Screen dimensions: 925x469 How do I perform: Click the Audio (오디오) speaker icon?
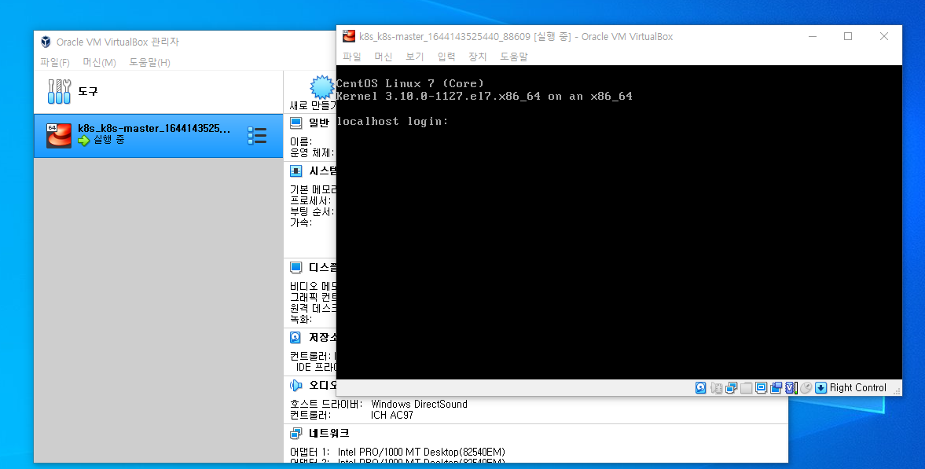(296, 385)
